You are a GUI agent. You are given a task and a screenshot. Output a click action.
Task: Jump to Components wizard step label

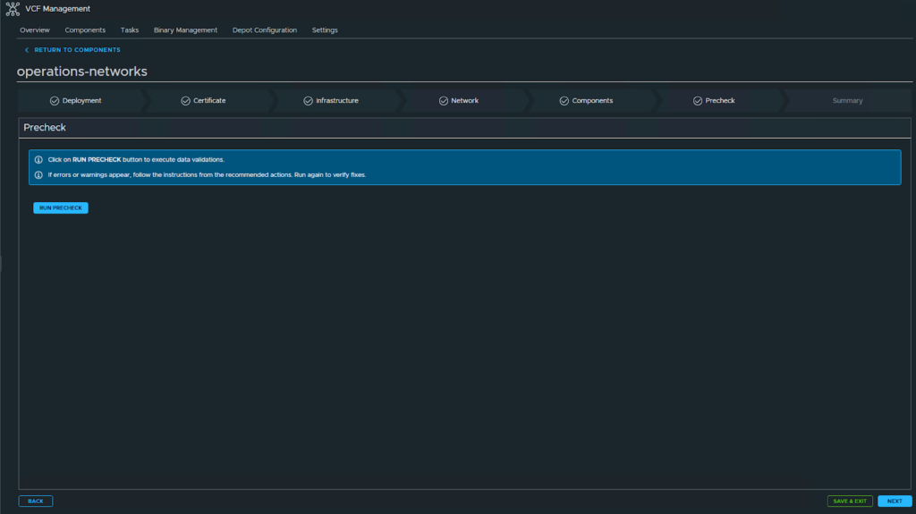(592, 100)
